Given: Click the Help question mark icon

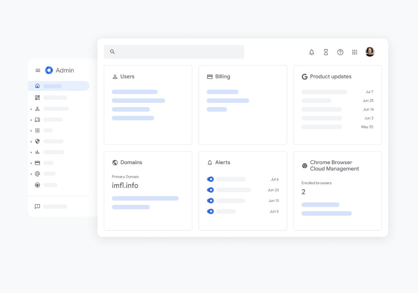Looking at the screenshot, I should (x=340, y=52).
